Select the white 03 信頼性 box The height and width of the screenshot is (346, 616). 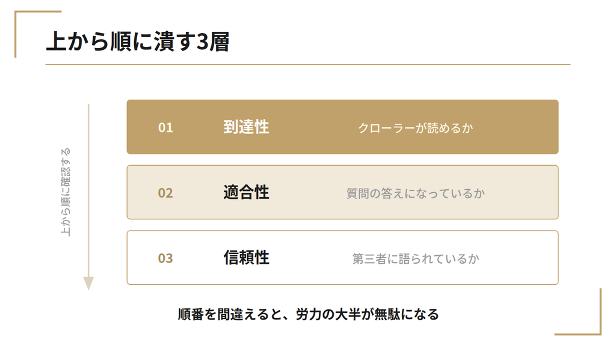342,258
